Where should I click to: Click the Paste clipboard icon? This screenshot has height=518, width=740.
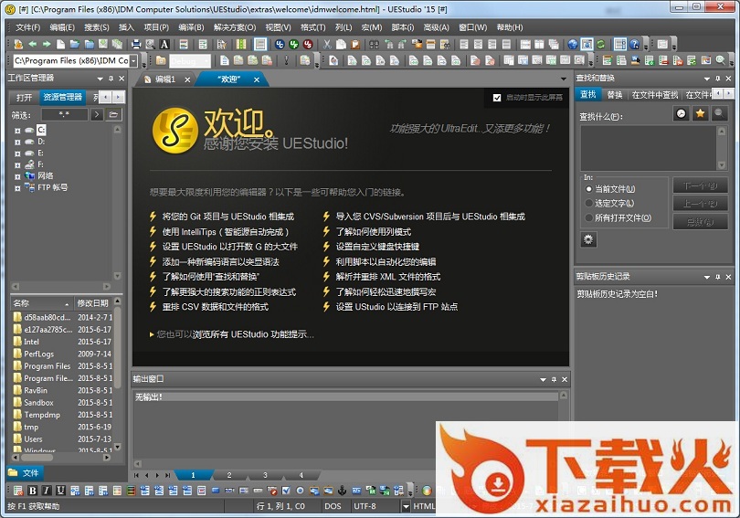[355, 45]
